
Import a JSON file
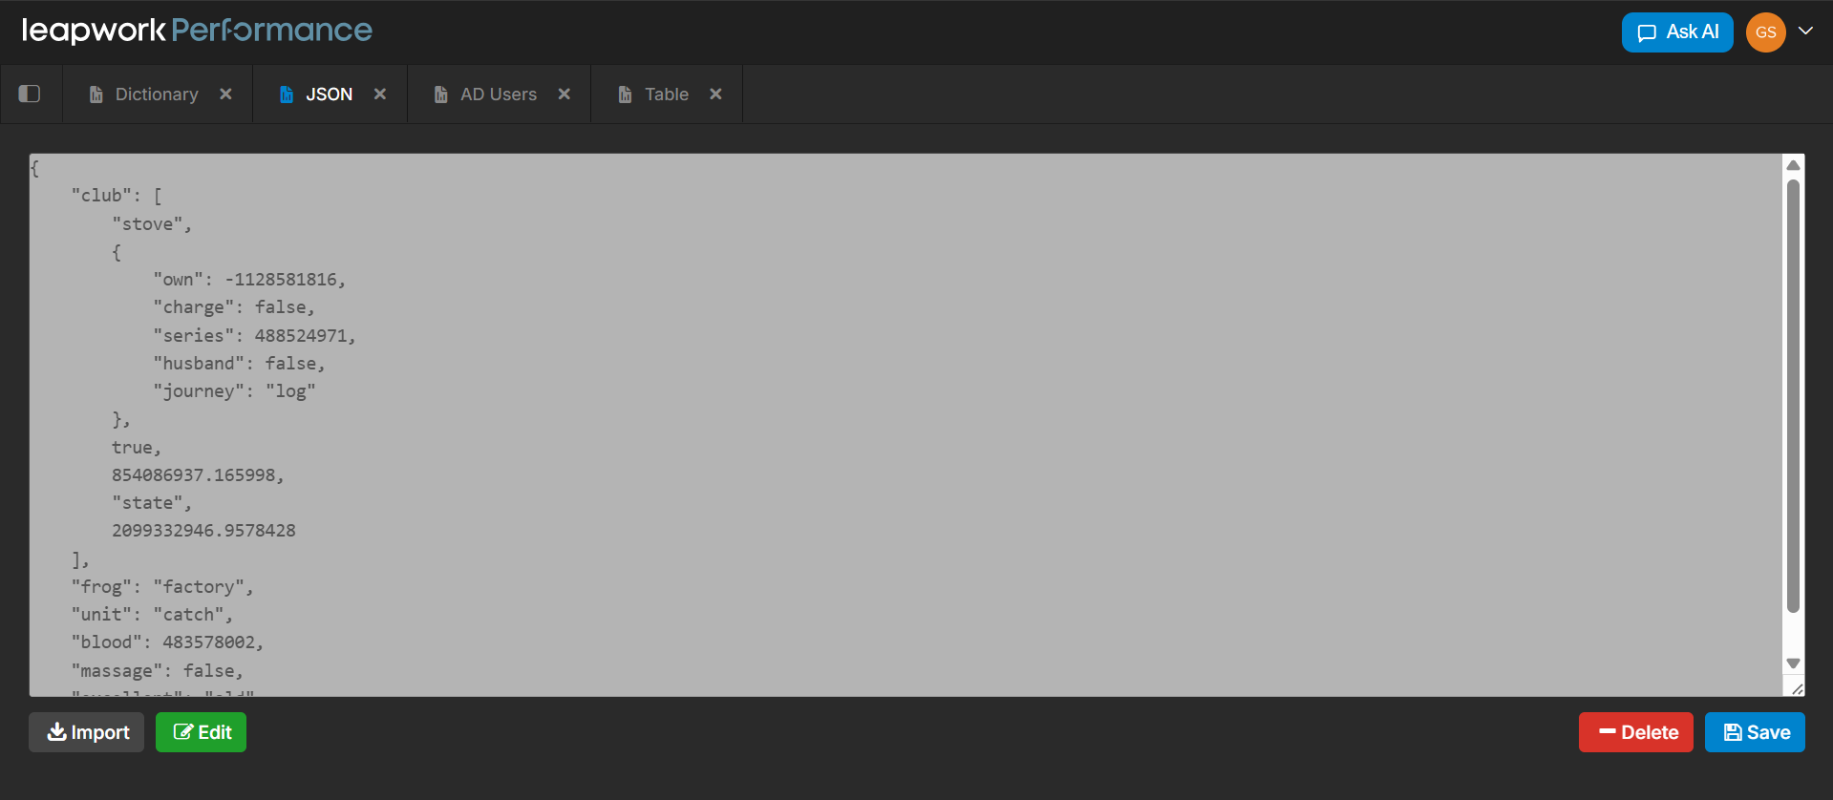click(87, 732)
